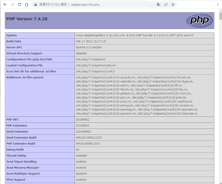The image size is (222, 184).
Task: Click the Share page icon
Action: [x=166, y=5]
